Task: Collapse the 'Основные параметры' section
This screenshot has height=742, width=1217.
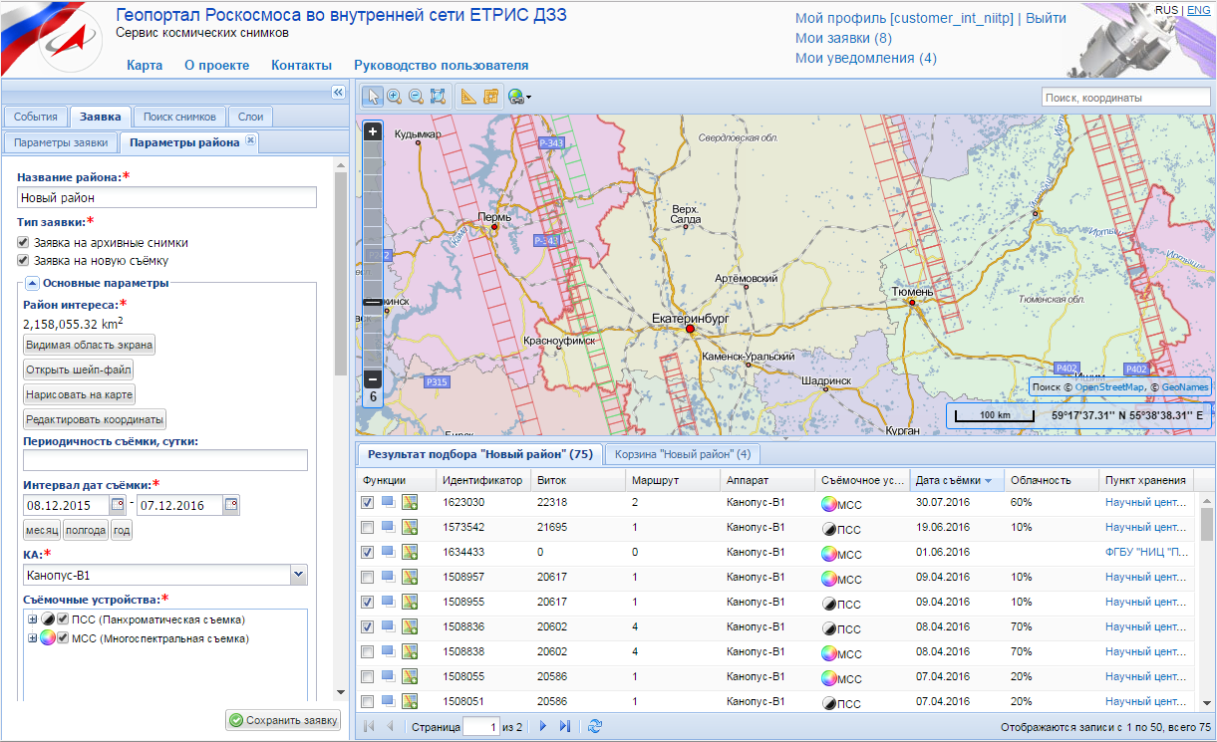Action: [32, 283]
